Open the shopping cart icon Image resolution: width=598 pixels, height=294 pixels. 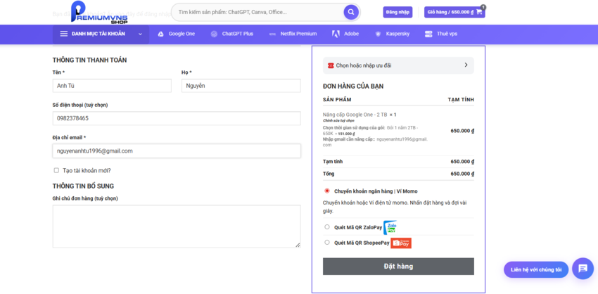(x=479, y=12)
